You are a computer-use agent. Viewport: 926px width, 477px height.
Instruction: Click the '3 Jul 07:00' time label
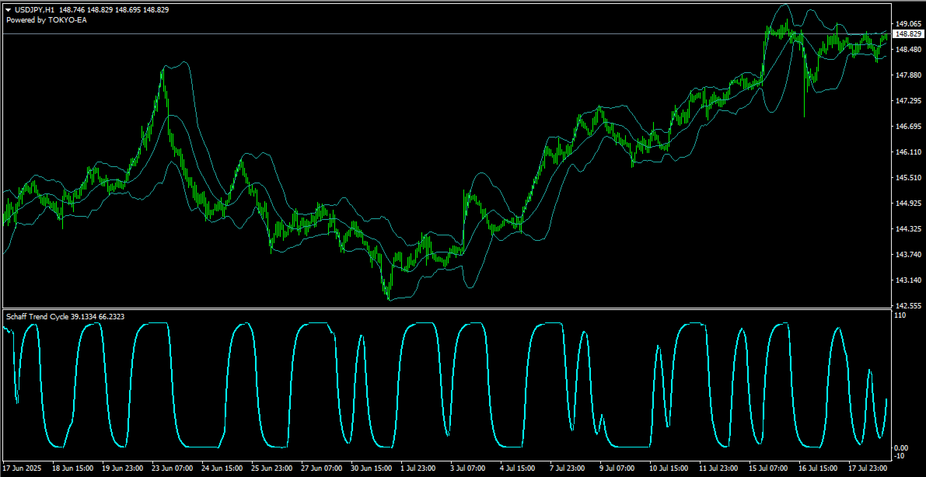tap(470, 468)
